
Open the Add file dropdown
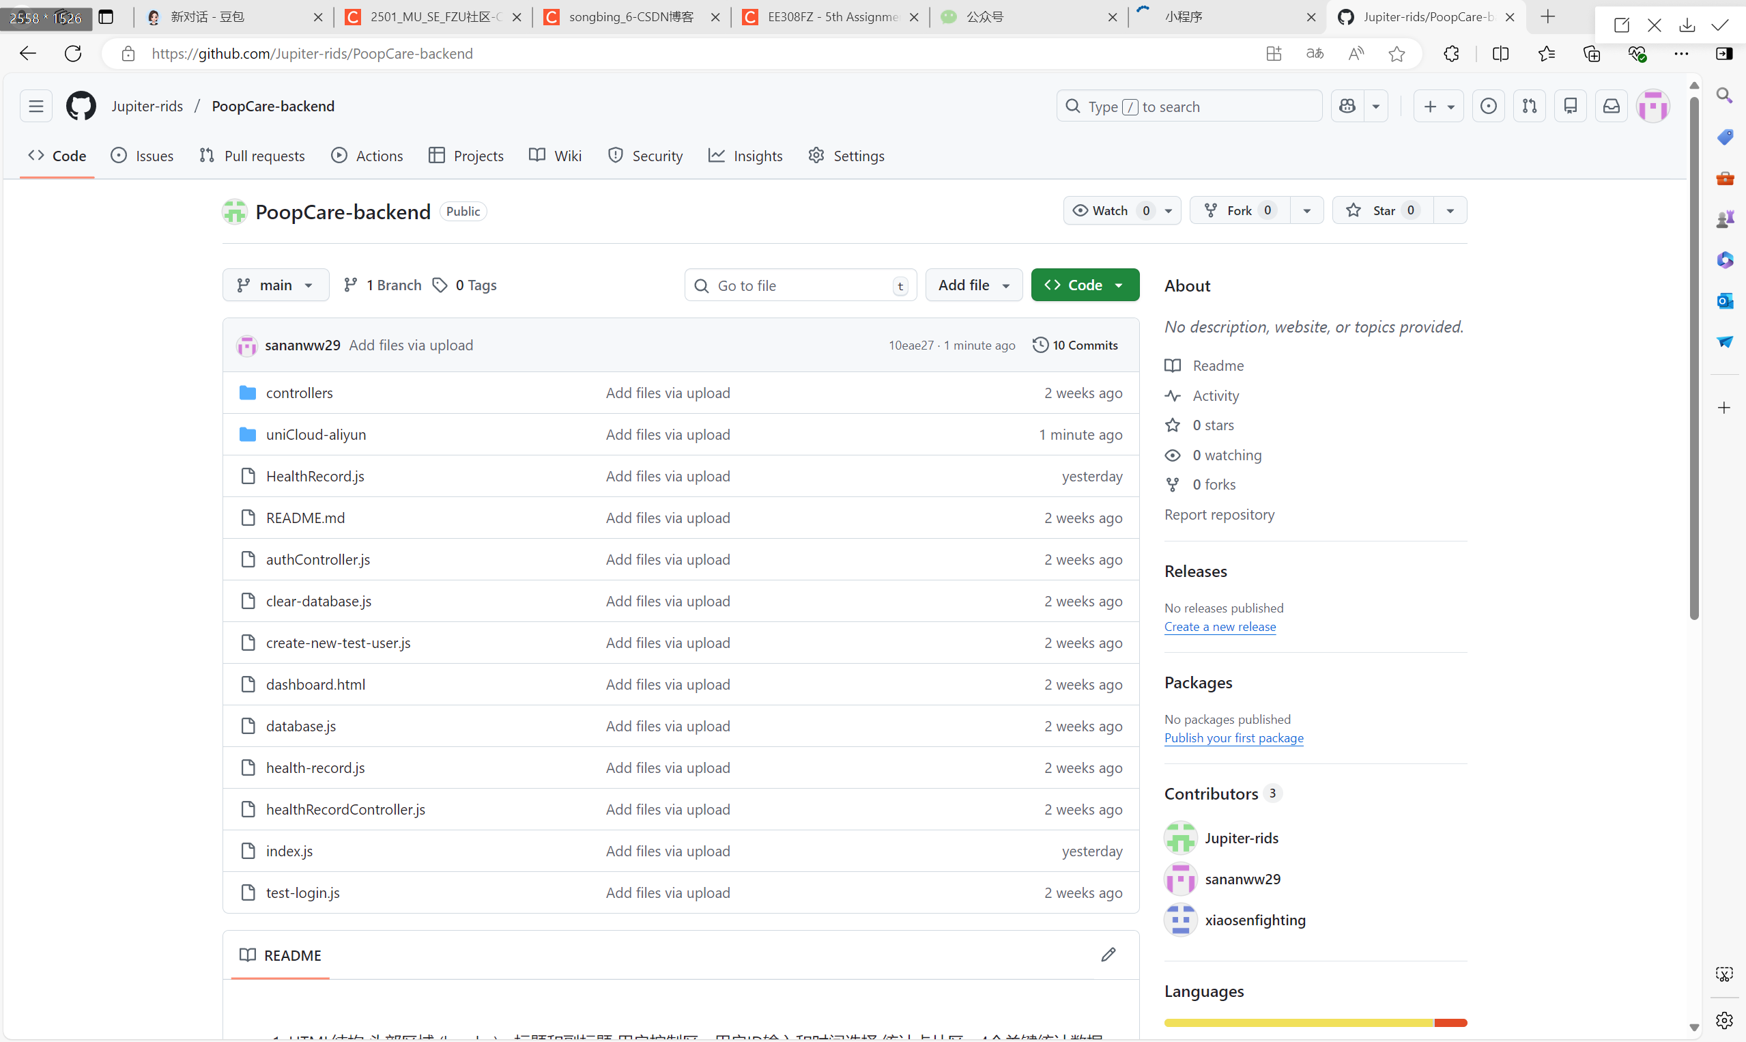pos(973,285)
